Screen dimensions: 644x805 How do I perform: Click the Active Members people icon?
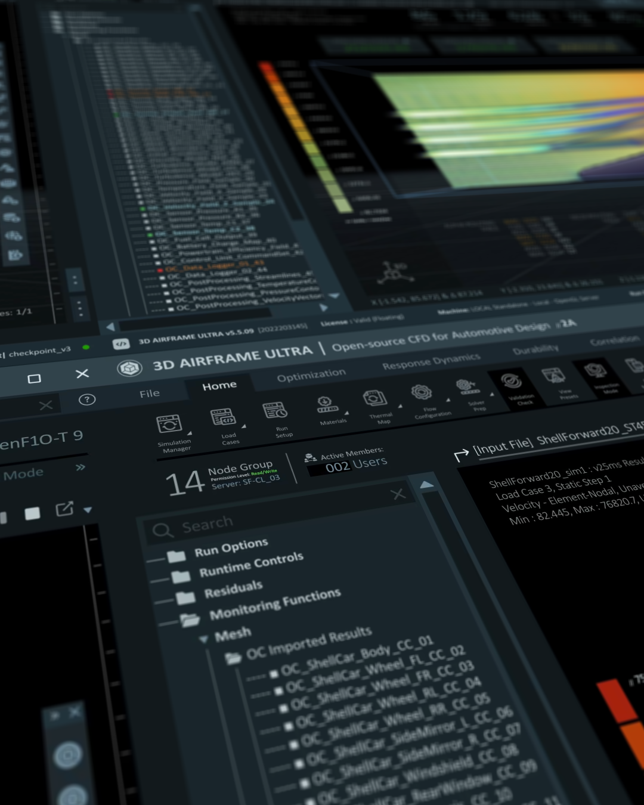pos(310,457)
